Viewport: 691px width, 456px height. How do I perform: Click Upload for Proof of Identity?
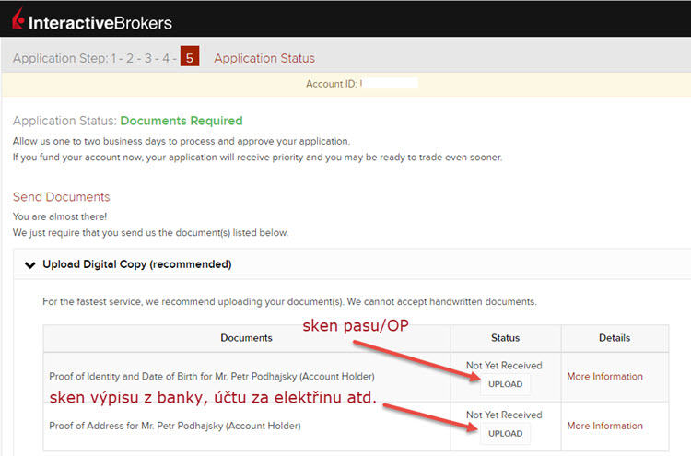tap(505, 384)
